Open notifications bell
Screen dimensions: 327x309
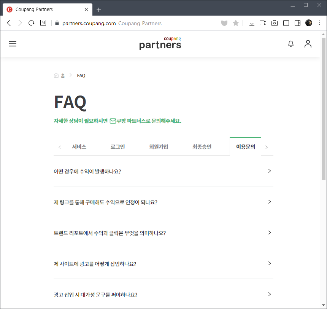pos(291,44)
